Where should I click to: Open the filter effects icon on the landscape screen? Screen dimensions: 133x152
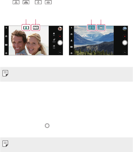click(71, 40)
